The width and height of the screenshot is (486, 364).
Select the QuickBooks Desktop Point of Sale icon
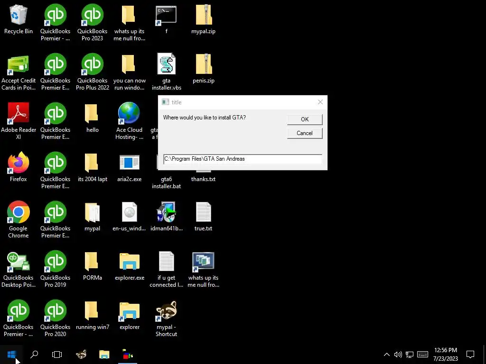(x=19, y=269)
